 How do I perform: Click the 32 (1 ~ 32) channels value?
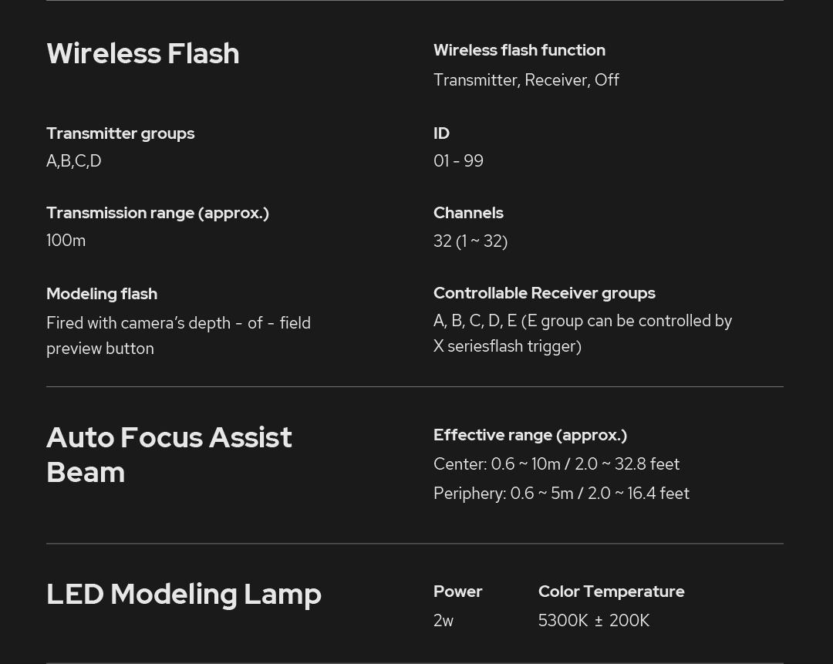pos(470,241)
